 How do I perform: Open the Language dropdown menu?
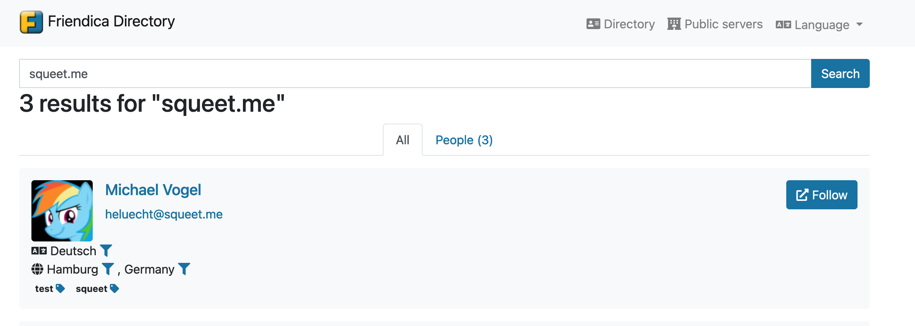click(822, 25)
